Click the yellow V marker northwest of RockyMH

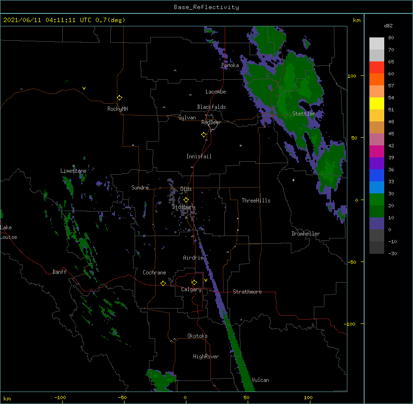coord(84,88)
